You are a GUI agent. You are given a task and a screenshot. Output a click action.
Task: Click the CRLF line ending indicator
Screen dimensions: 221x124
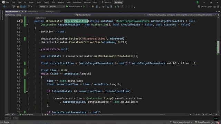217,115
